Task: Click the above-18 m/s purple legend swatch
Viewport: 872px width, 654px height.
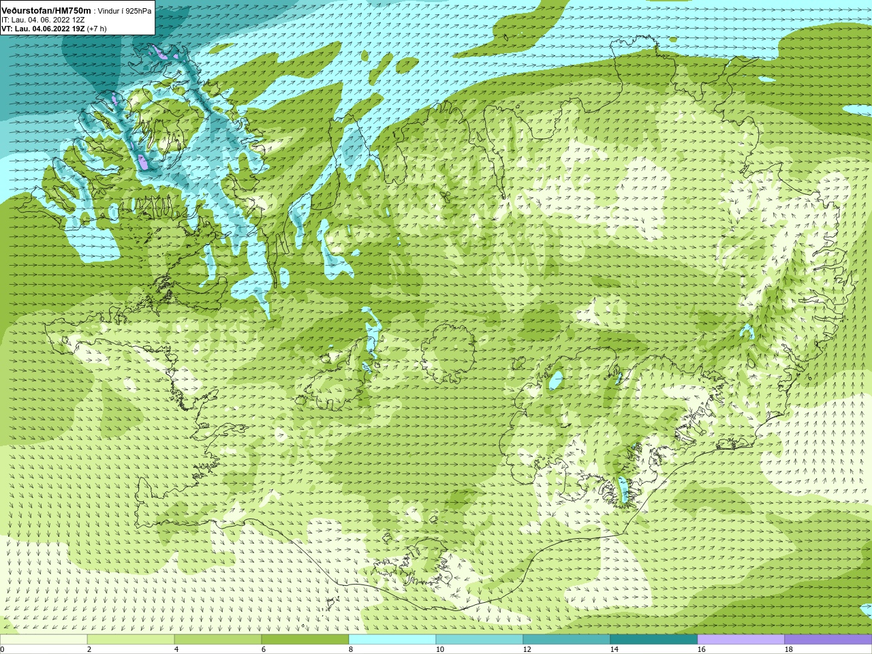Action: pyautogui.click(x=828, y=640)
